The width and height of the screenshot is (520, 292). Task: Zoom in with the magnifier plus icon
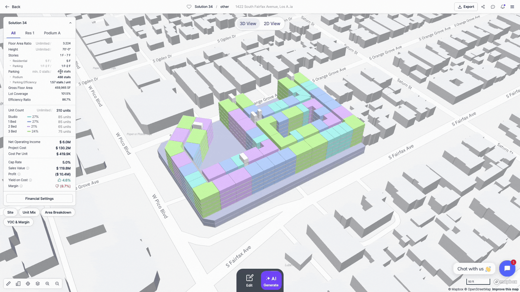(47, 284)
